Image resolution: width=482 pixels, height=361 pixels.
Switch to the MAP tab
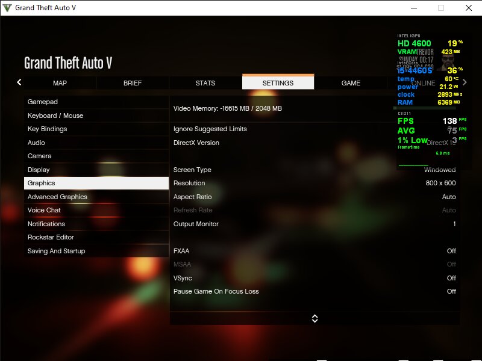[60, 83]
